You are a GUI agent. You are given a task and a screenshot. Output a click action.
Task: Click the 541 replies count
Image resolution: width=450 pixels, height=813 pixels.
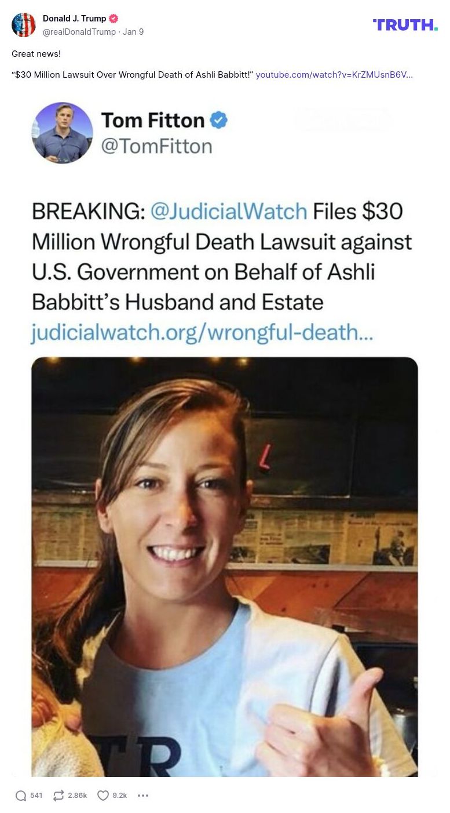pyautogui.click(x=36, y=796)
